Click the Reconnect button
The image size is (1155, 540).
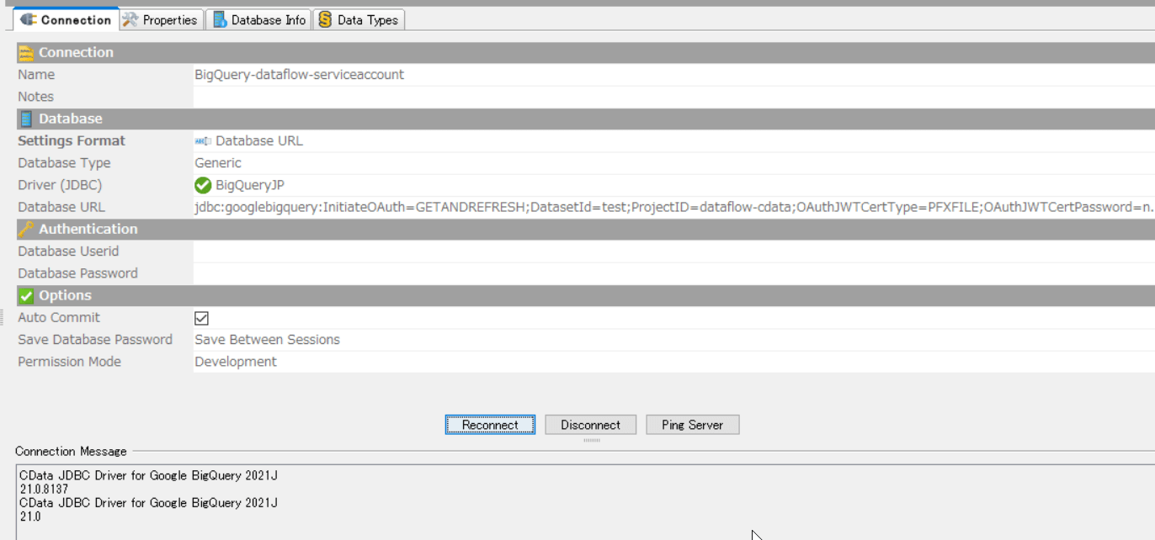coord(490,425)
